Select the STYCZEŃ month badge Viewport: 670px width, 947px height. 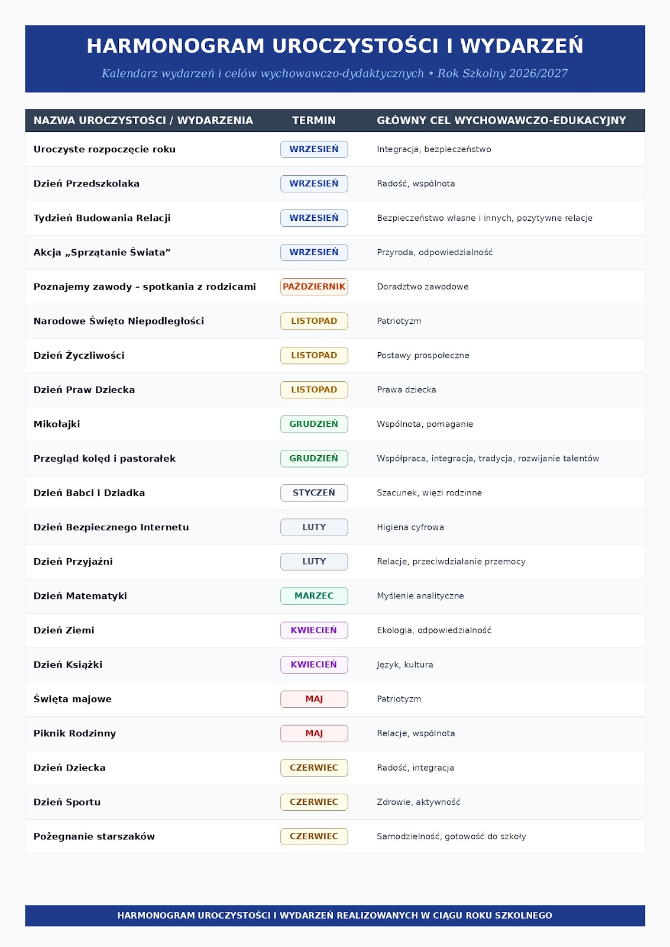click(314, 492)
